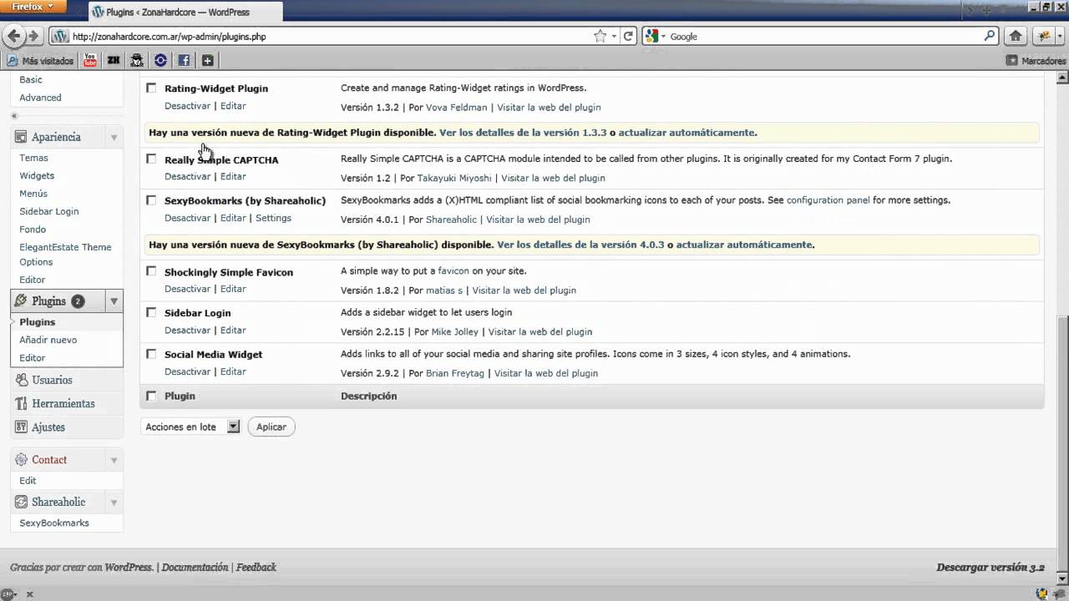This screenshot has width=1069, height=601.
Task: Open the Firefox home page icon
Action: (x=1016, y=36)
